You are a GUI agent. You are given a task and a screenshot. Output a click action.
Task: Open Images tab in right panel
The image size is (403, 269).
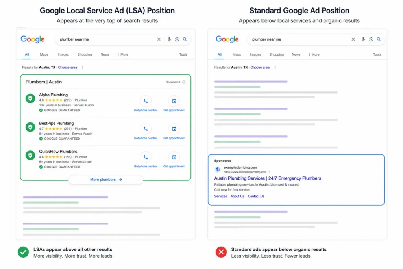(255, 54)
